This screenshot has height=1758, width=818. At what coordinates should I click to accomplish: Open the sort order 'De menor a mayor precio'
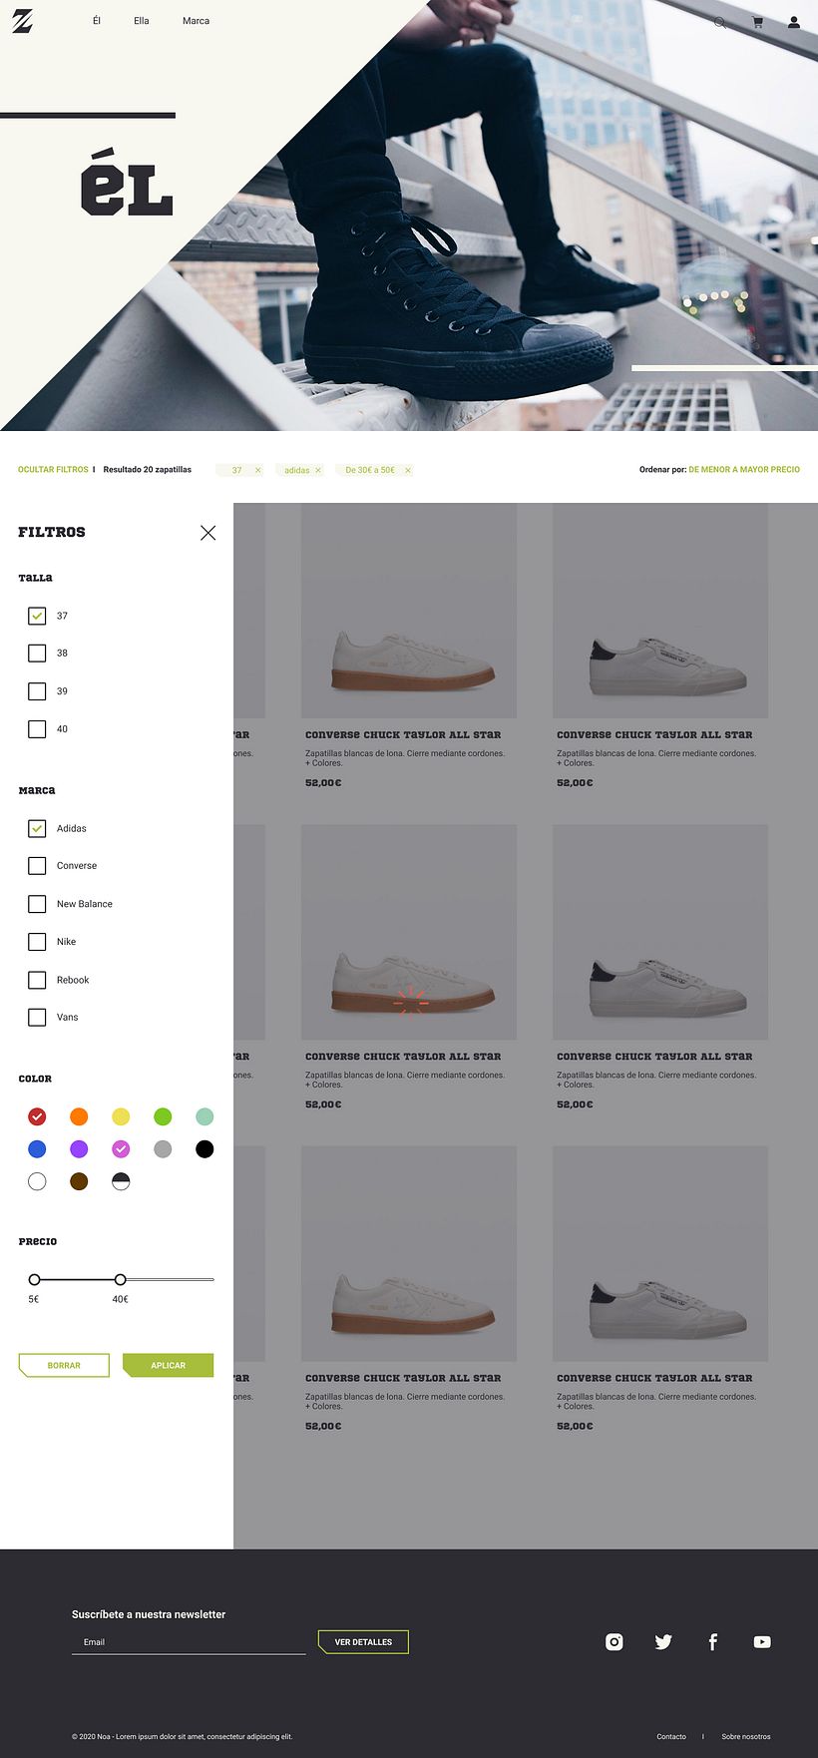coord(744,469)
